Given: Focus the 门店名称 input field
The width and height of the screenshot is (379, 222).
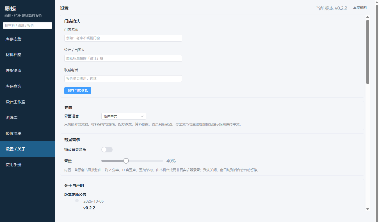Looking at the screenshot, I should (123, 38).
